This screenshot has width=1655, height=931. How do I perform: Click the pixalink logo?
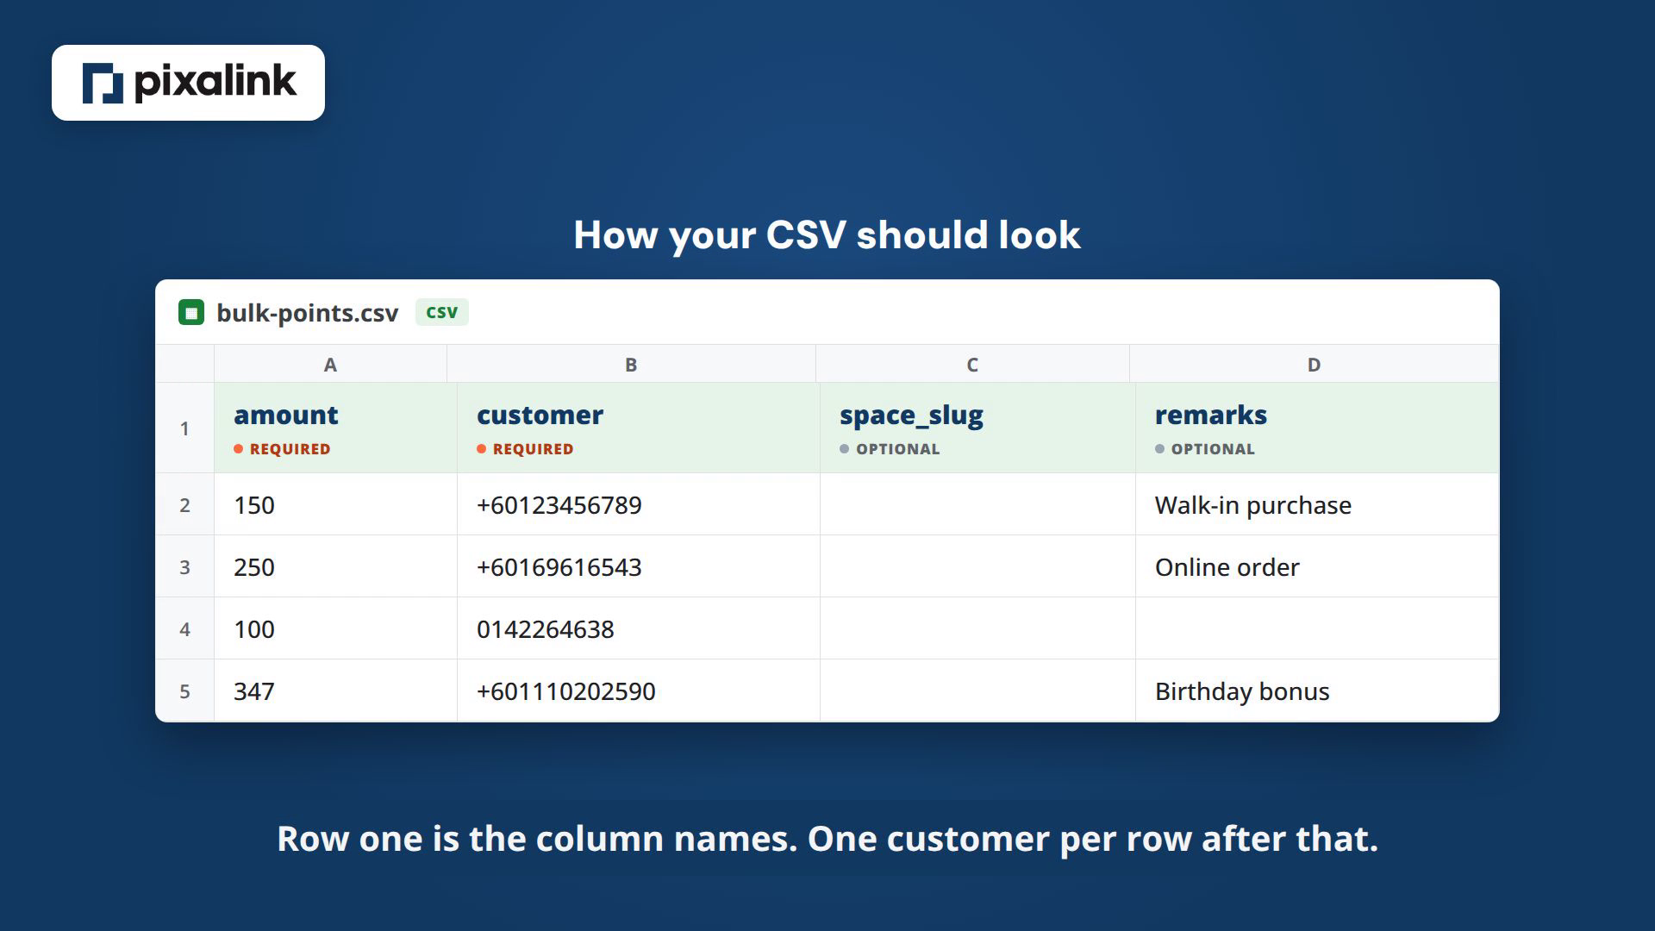point(188,83)
